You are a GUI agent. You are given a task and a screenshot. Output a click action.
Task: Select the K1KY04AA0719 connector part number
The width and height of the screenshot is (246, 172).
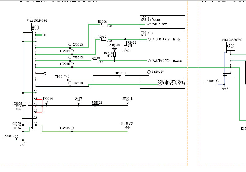[232, 40]
